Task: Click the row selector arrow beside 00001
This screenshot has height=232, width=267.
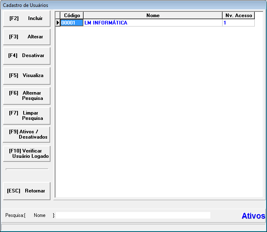Action: pyautogui.click(x=57, y=23)
